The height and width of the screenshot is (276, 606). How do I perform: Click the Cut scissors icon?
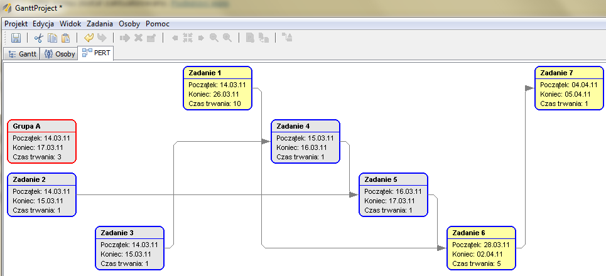click(x=39, y=38)
